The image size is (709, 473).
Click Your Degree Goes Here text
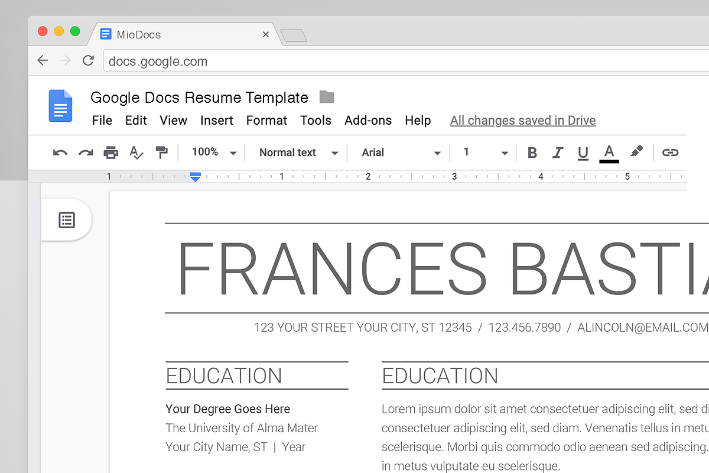(228, 409)
